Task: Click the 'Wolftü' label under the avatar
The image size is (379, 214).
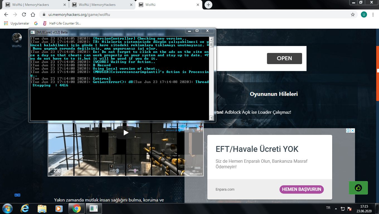Action: coord(17,46)
